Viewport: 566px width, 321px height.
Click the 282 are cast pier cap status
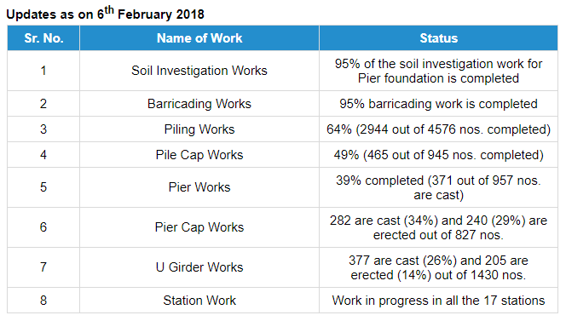439,227
